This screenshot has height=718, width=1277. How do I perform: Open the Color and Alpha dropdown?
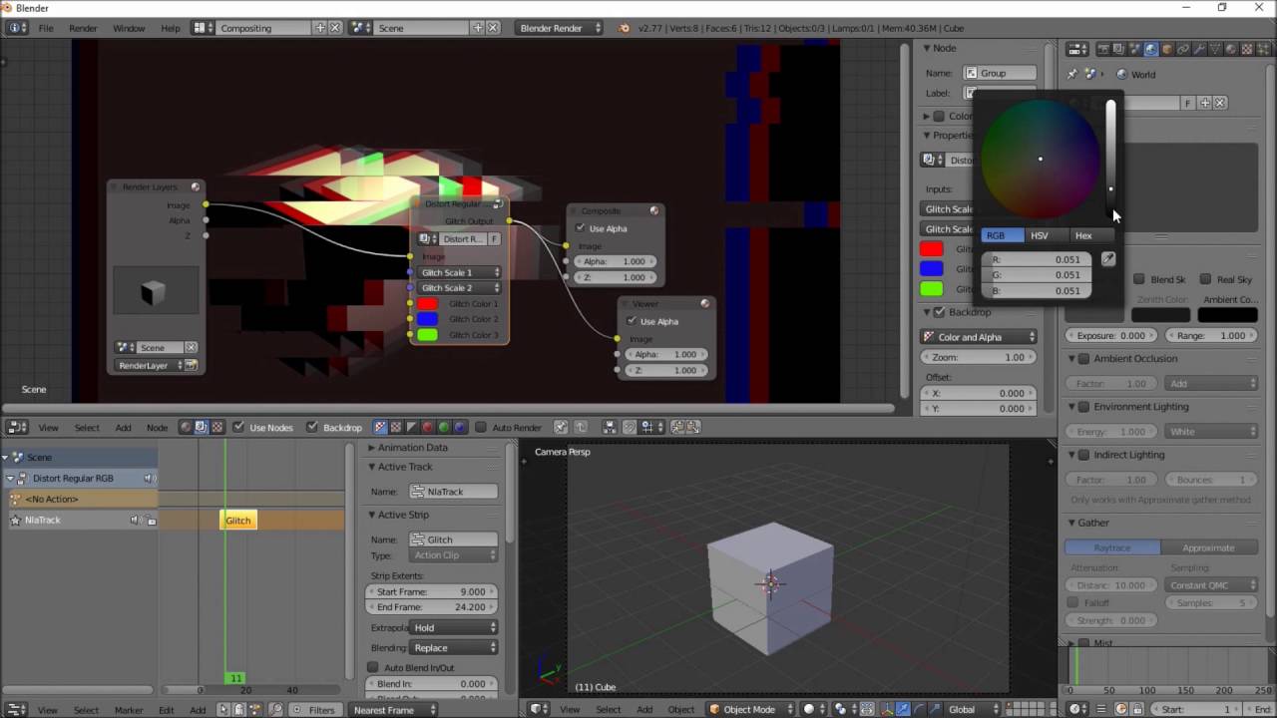tap(979, 337)
